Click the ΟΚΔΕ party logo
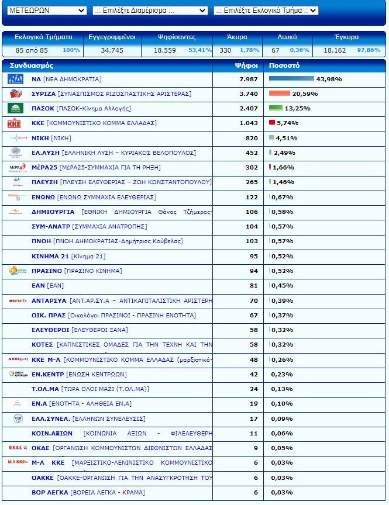This screenshot has width=389, height=505. pos(18,447)
